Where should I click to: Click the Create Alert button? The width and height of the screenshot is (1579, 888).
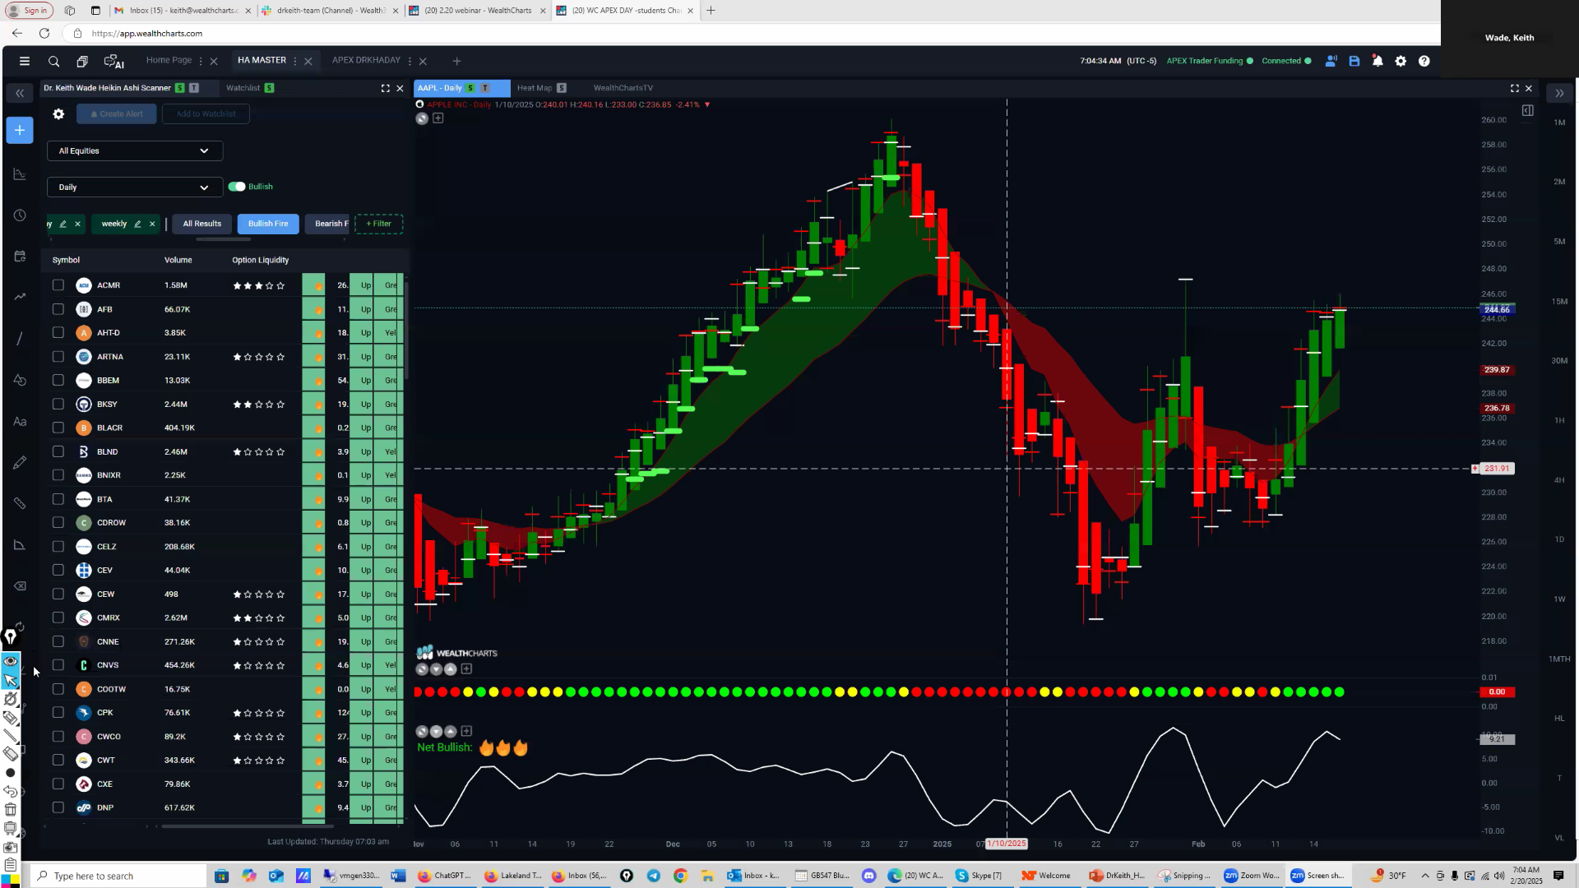coord(117,114)
